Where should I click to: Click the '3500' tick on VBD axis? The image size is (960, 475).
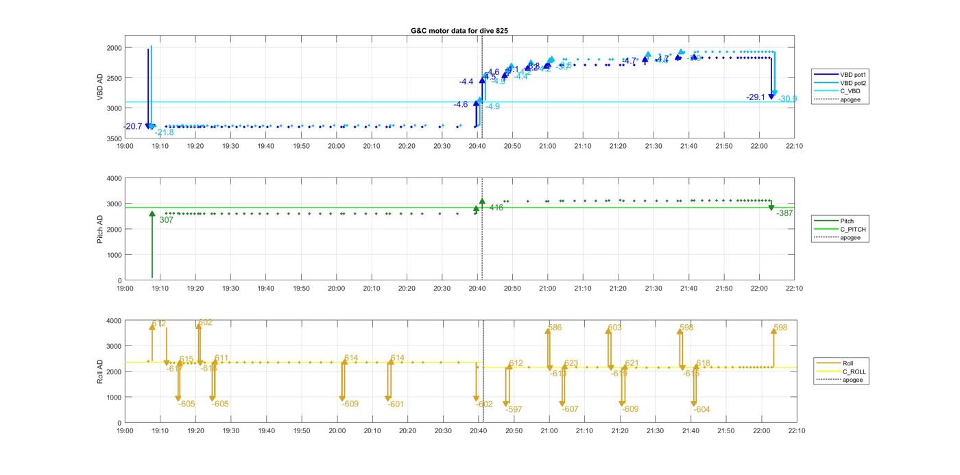coord(114,138)
